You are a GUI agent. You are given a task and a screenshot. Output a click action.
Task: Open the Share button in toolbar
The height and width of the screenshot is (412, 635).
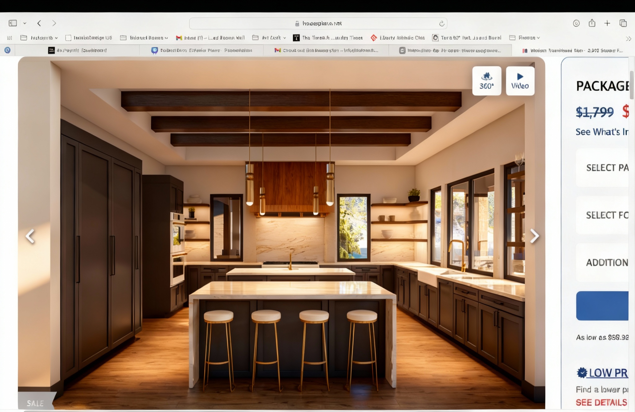(592, 23)
